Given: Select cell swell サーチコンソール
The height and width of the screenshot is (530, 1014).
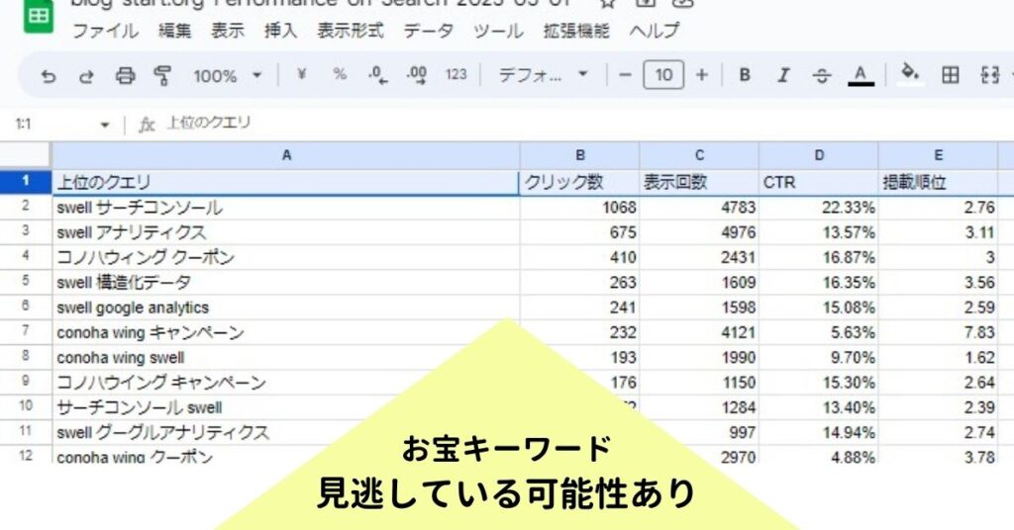Looking at the screenshot, I should [286, 208].
